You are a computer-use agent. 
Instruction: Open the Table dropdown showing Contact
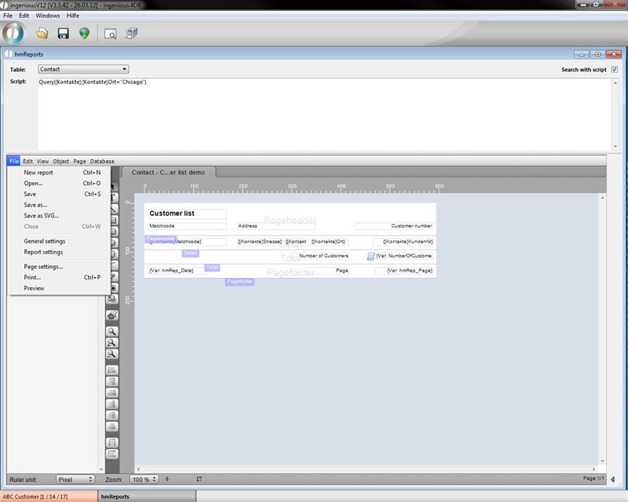click(x=83, y=69)
